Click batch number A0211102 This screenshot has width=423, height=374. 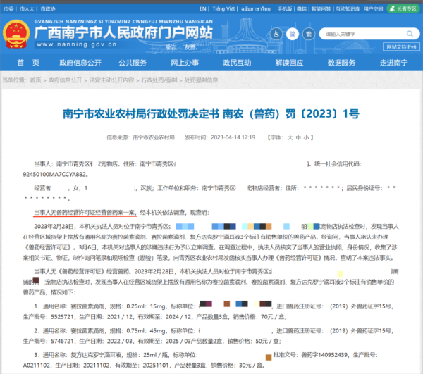tap(36, 366)
